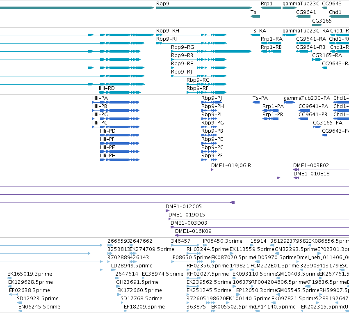The width and height of the screenshot is (349, 313).
Task: Click the CG3165 gene label
Action: click(x=322, y=21)
